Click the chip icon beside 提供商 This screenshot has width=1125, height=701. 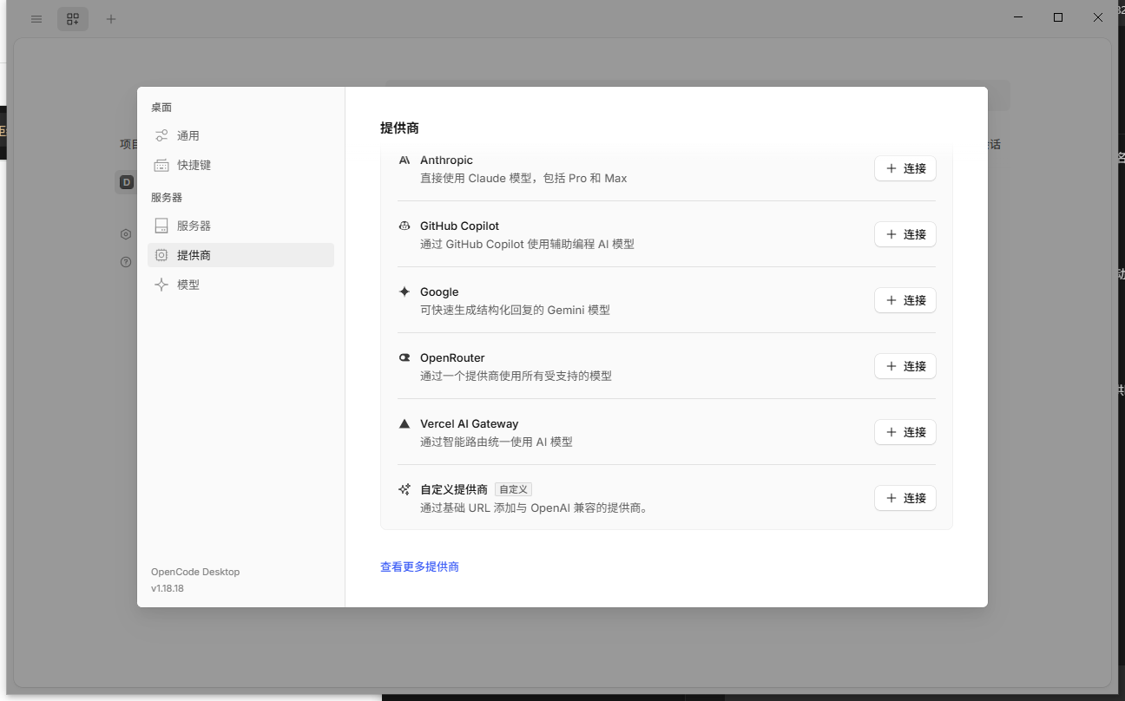point(161,255)
